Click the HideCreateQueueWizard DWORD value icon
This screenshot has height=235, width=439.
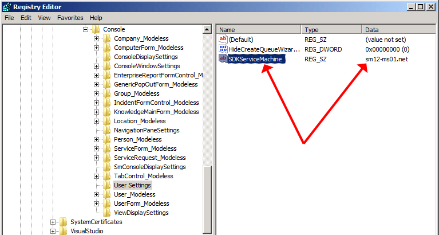pyautogui.click(x=223, y=49)
